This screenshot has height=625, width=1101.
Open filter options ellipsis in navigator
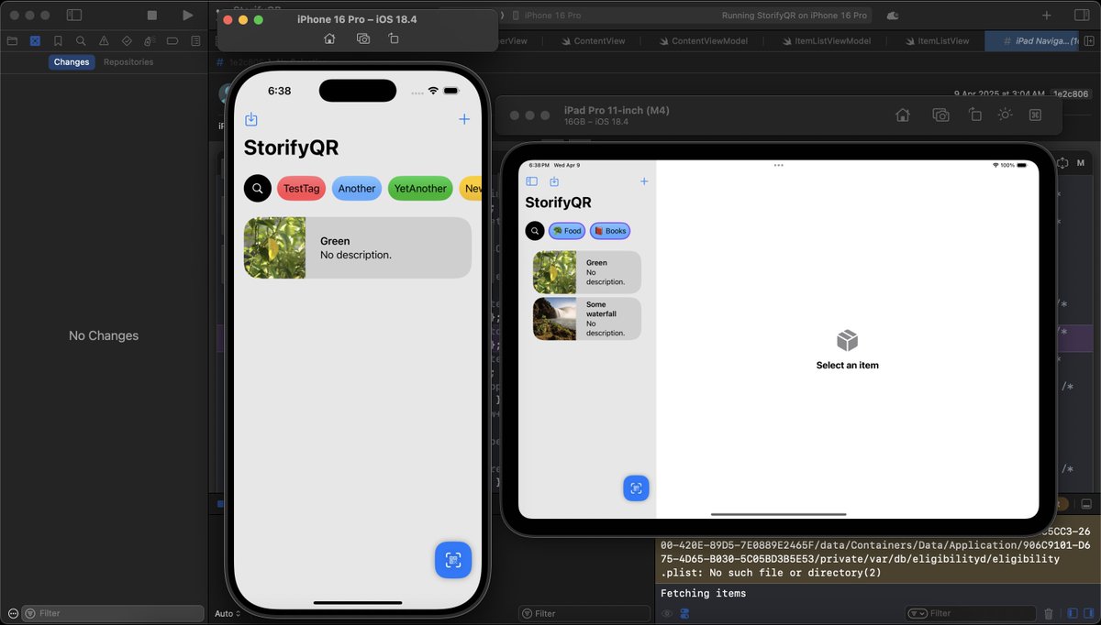[12, 613]
